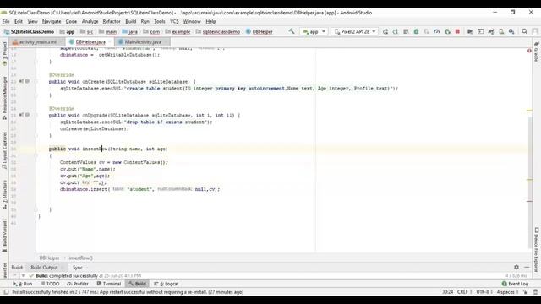Click the Build completed successfully message
The image size is (541, 304).
coord(67,276)
